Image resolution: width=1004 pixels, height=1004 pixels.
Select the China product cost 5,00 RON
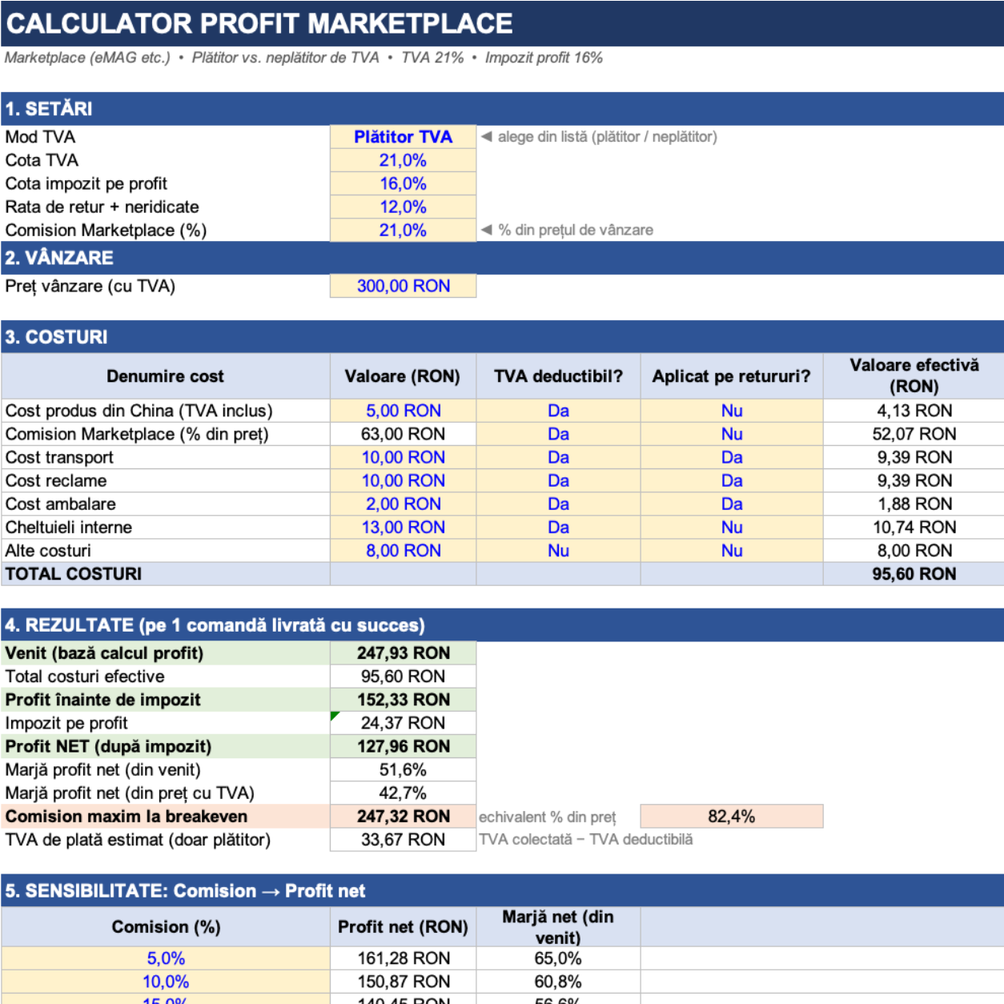point(403,411)
